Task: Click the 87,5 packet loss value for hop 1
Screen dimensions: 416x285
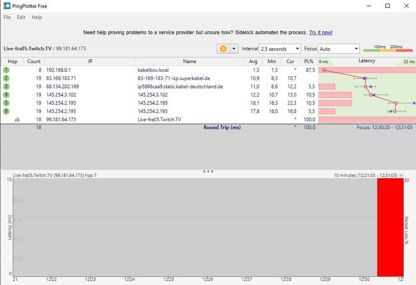Action: 310,70
